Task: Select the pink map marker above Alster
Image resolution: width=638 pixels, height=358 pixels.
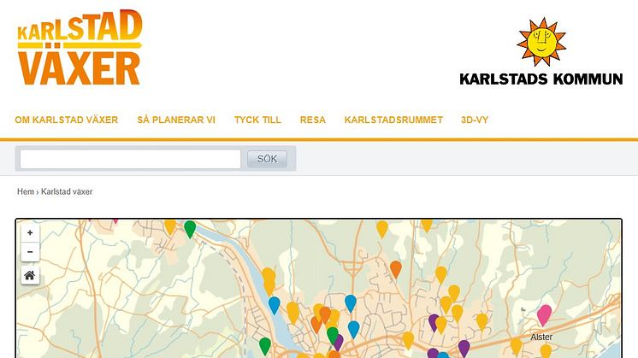Action: (544, 315)
